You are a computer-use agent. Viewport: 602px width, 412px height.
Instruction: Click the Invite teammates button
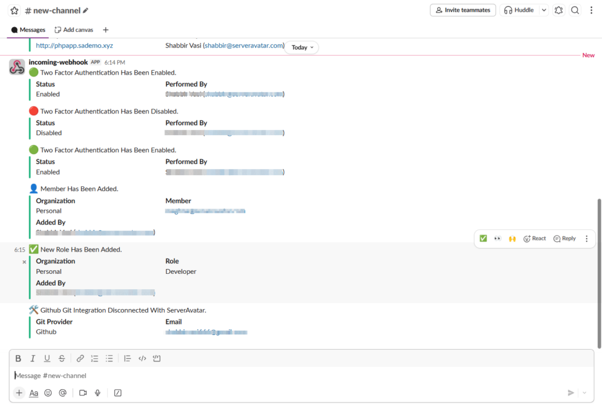(x=463, y=10)
